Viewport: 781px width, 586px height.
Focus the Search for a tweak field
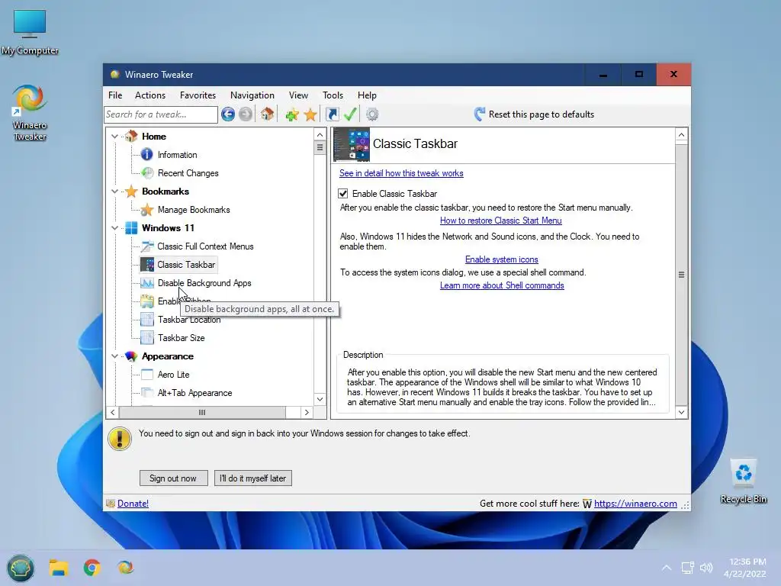point(161,114)
